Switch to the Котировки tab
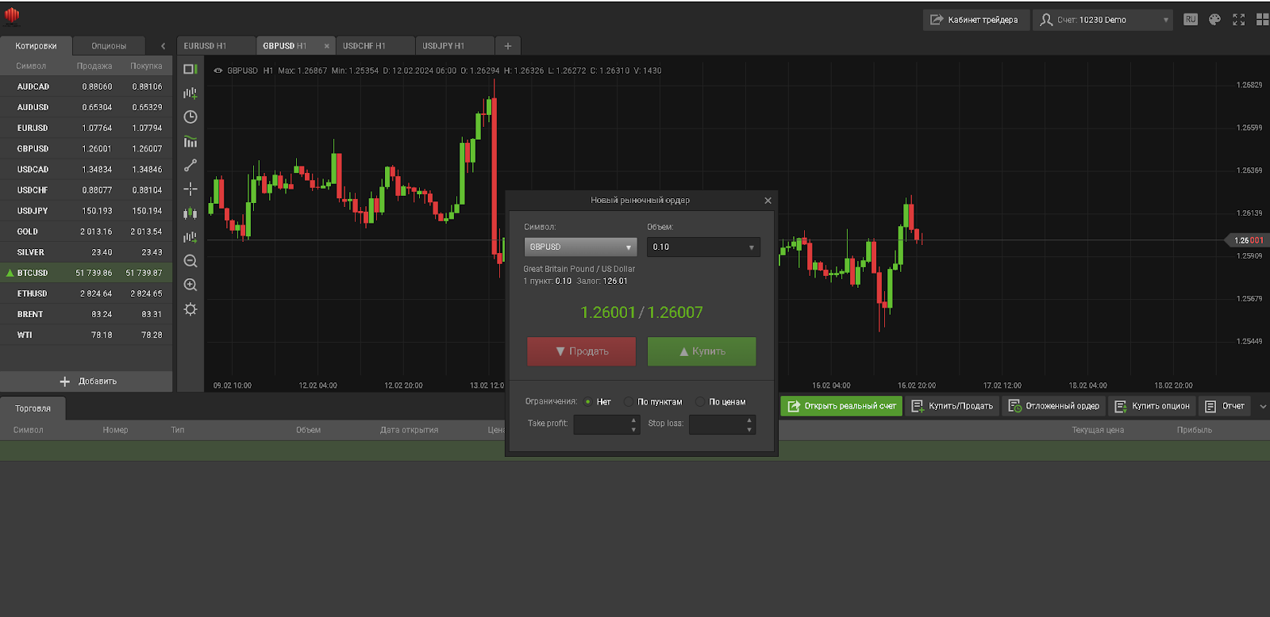Screen dimensions: 1270x617 point(36,46)
